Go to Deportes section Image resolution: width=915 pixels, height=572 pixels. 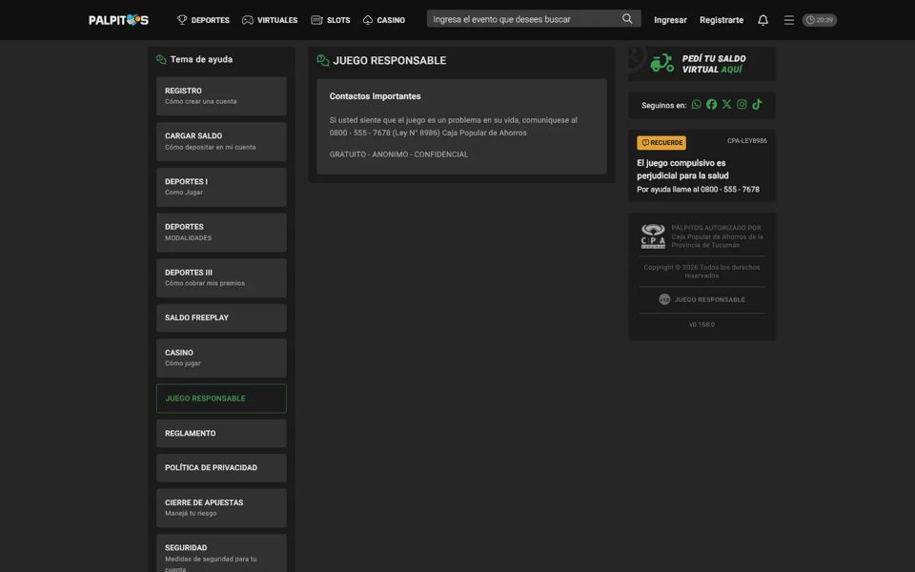click(x=203, y=20)
